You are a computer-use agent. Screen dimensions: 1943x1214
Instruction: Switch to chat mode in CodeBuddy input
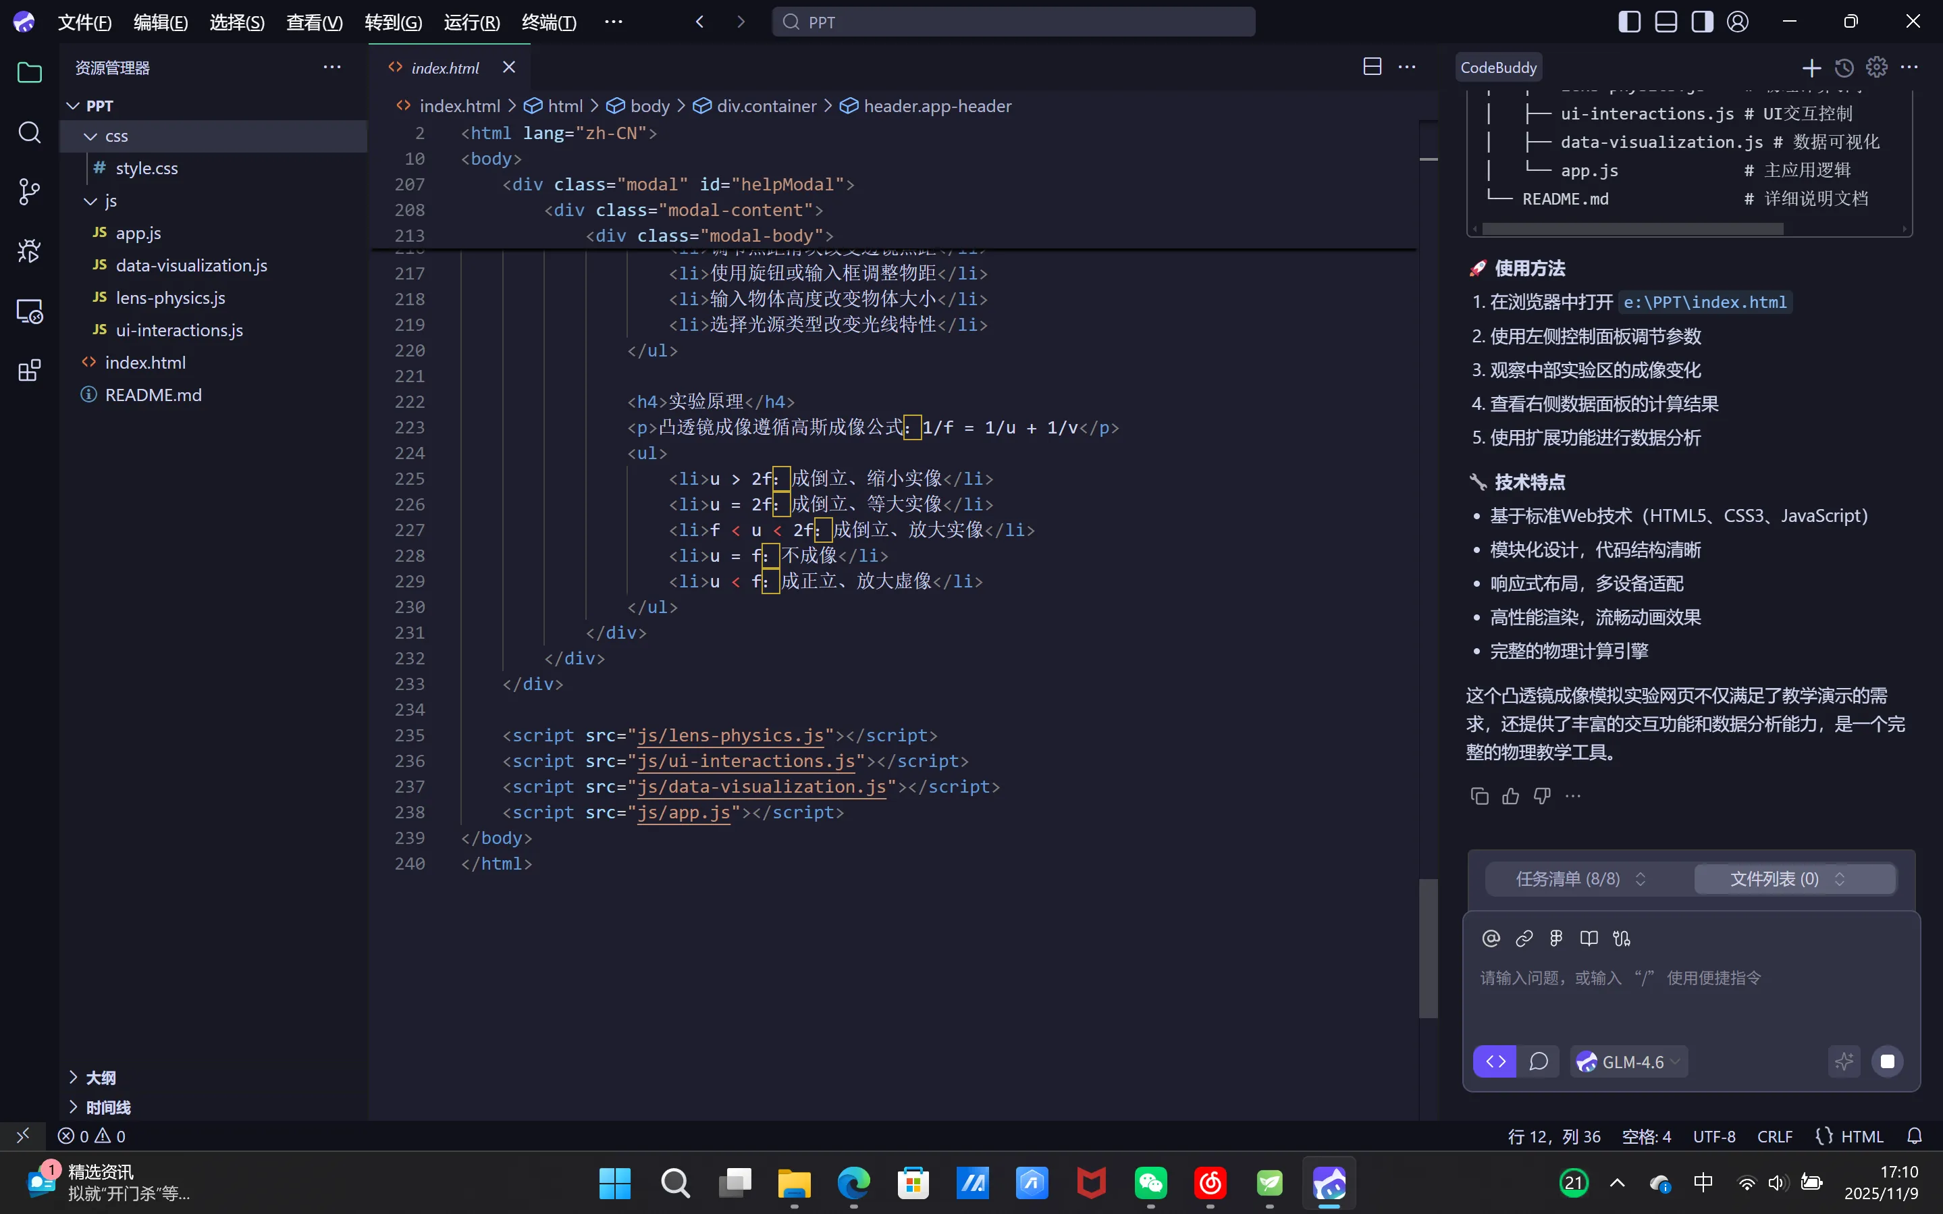tap(1539, 1061)
